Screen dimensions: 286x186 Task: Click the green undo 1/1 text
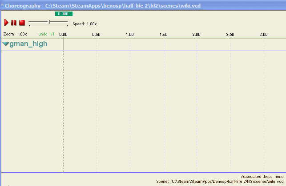coord(46,34)
